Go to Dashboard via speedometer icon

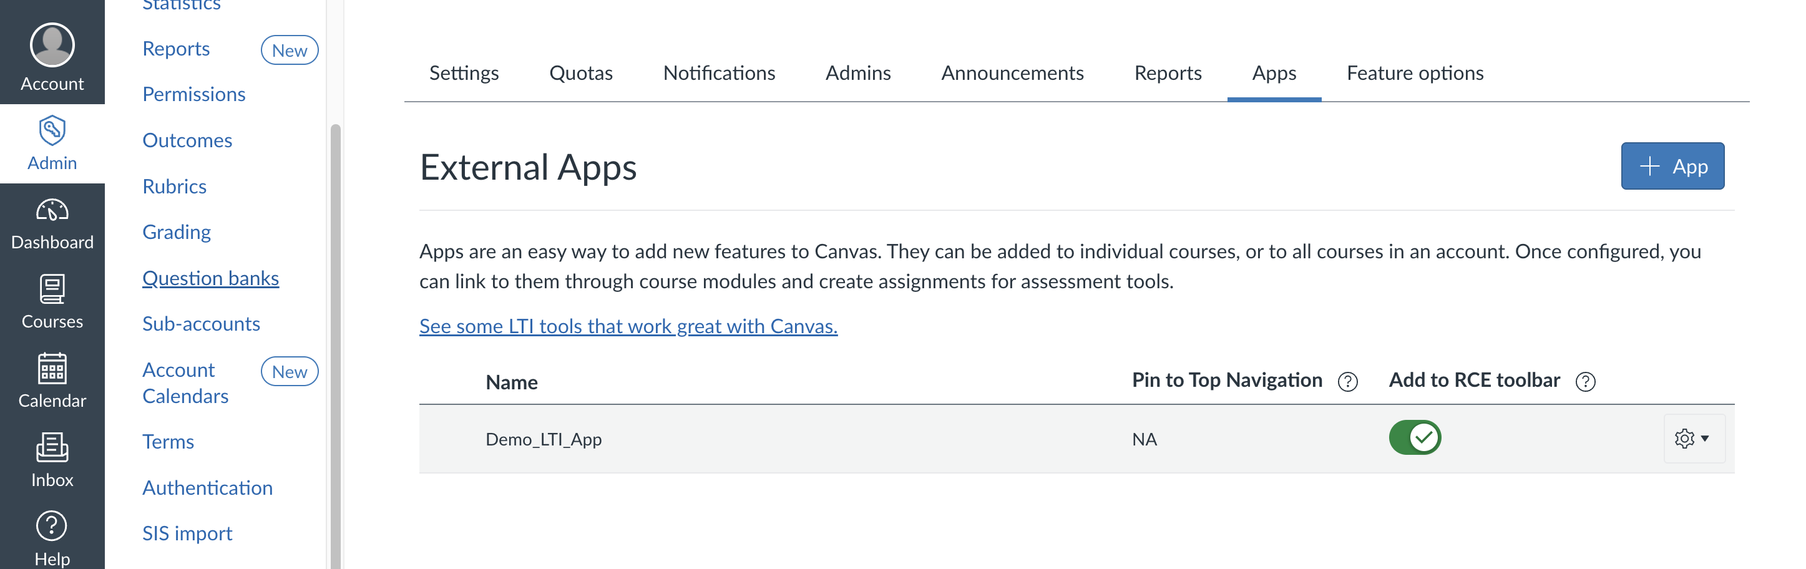click(x=52, y=210)
